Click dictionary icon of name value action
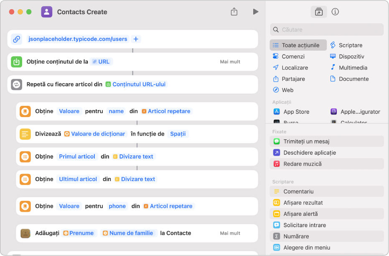This screenshot has width=389, height=256. click(x=25, y=111)
